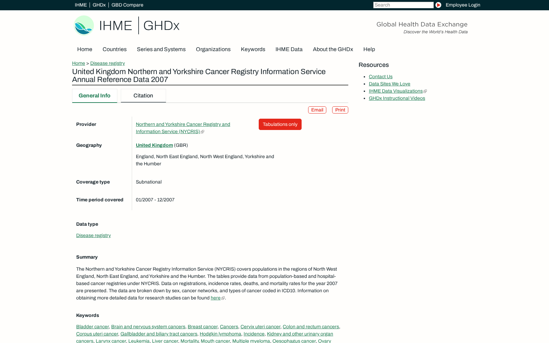
Task: Click Brain and nervous system cancers keyword
Action: [148, 327]
